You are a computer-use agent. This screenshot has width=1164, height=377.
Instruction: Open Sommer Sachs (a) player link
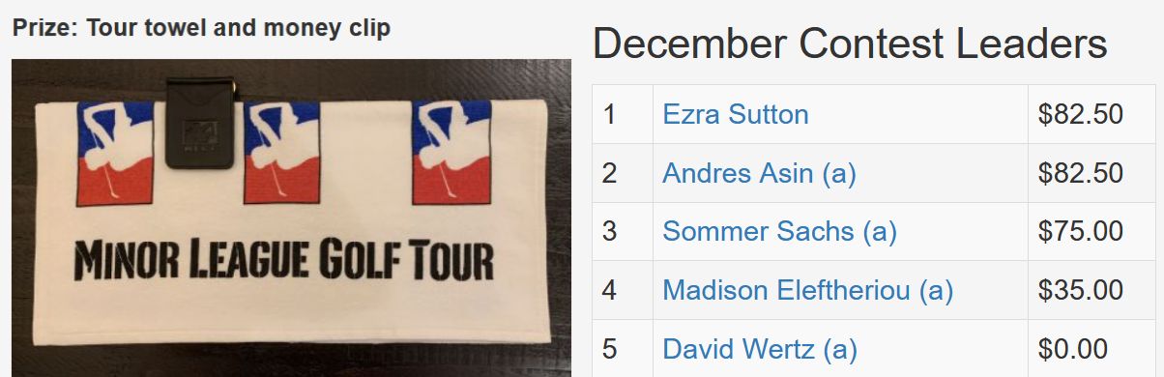tap(779, 232)
